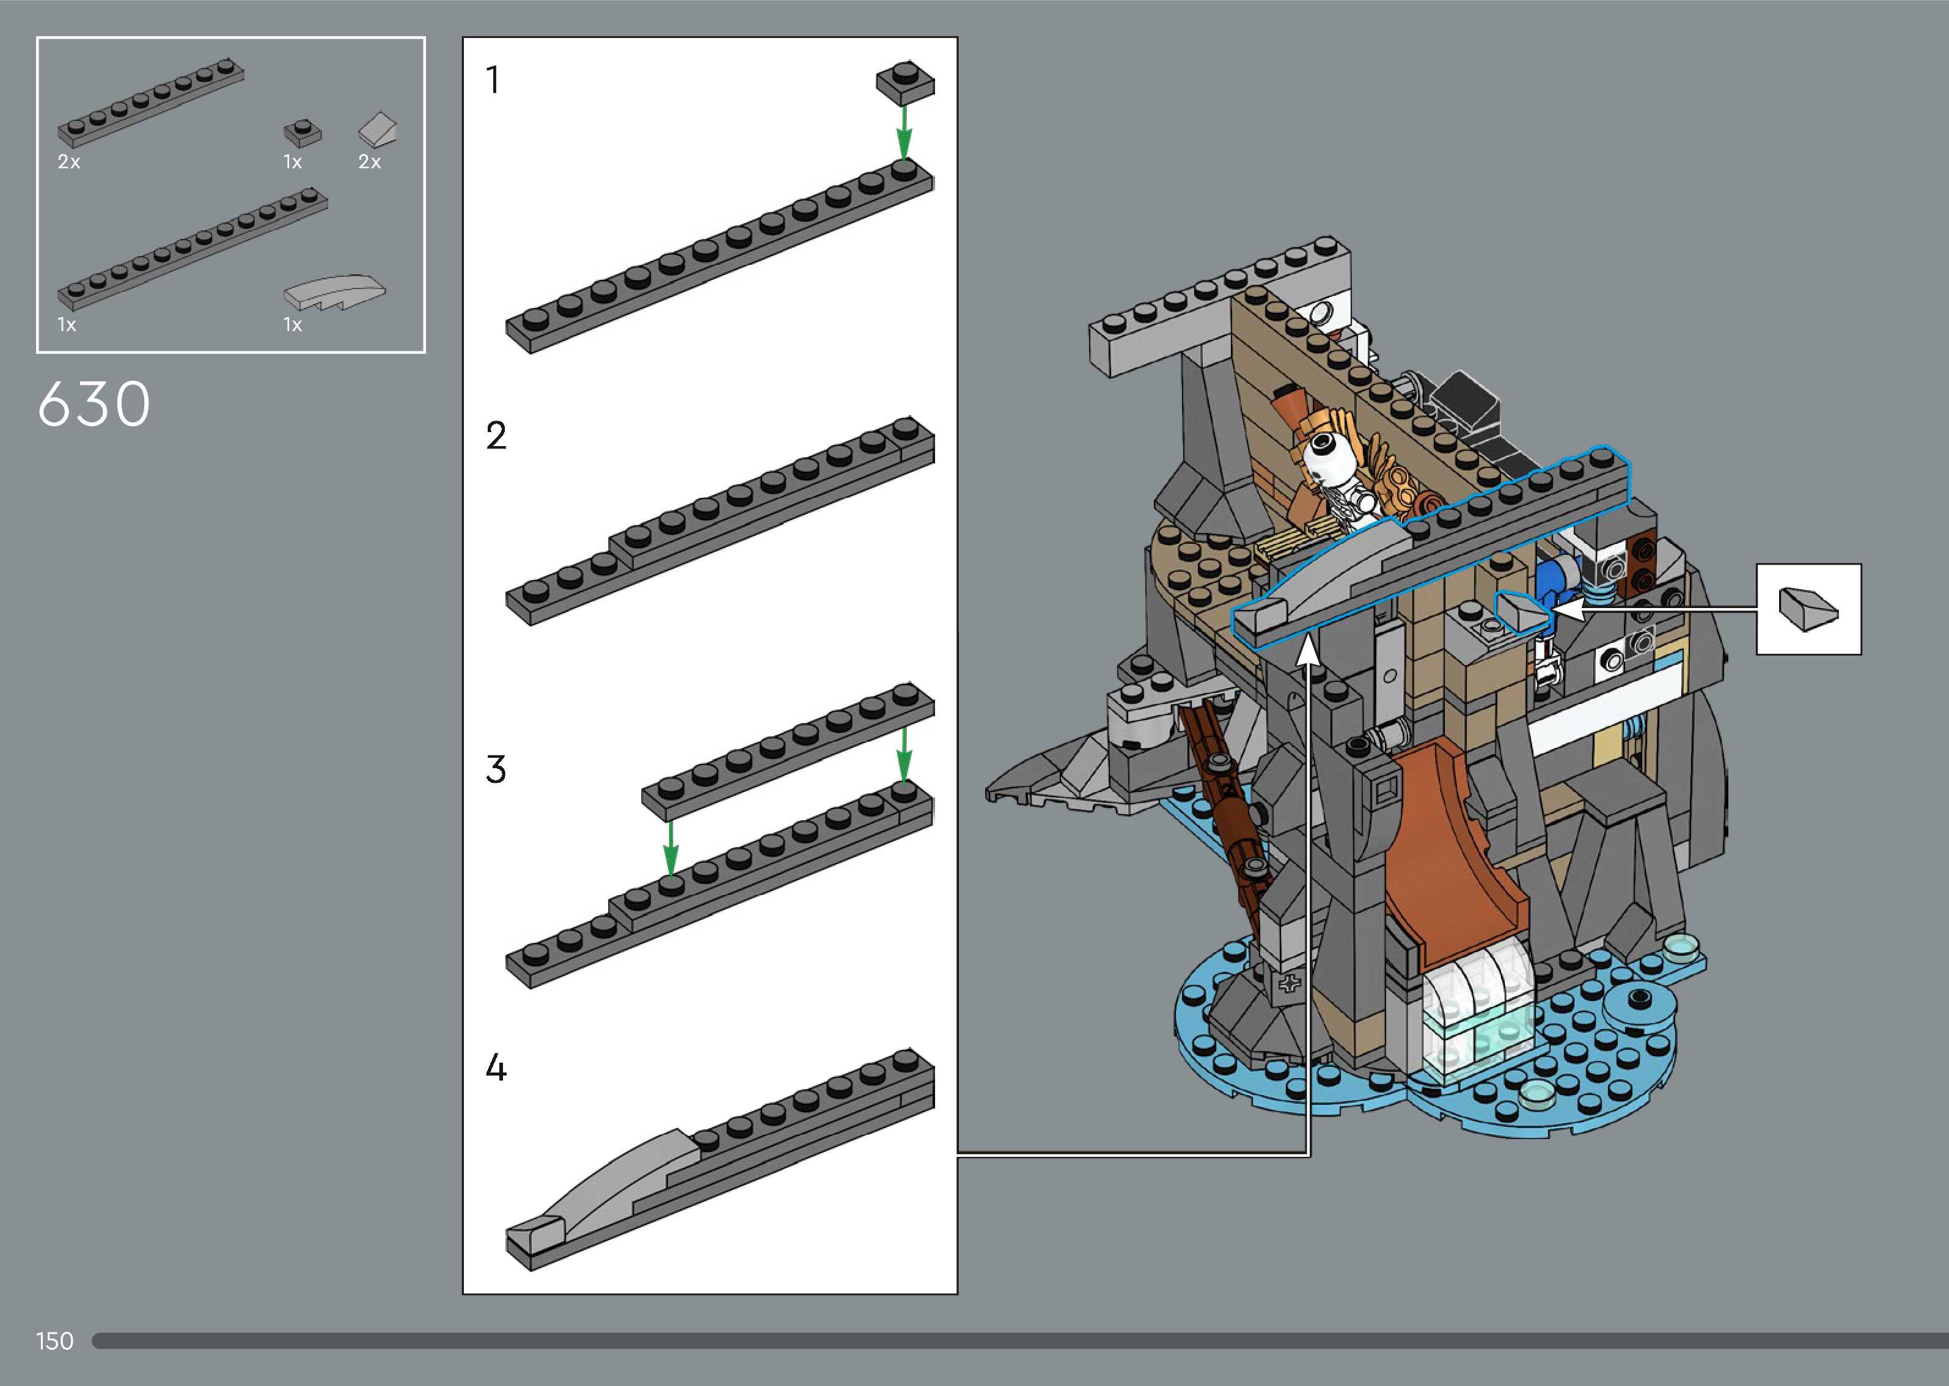The height and width of the screenshot is (1386, 1949).
Task: Click the page number 150
Action: click(54, 1341)
